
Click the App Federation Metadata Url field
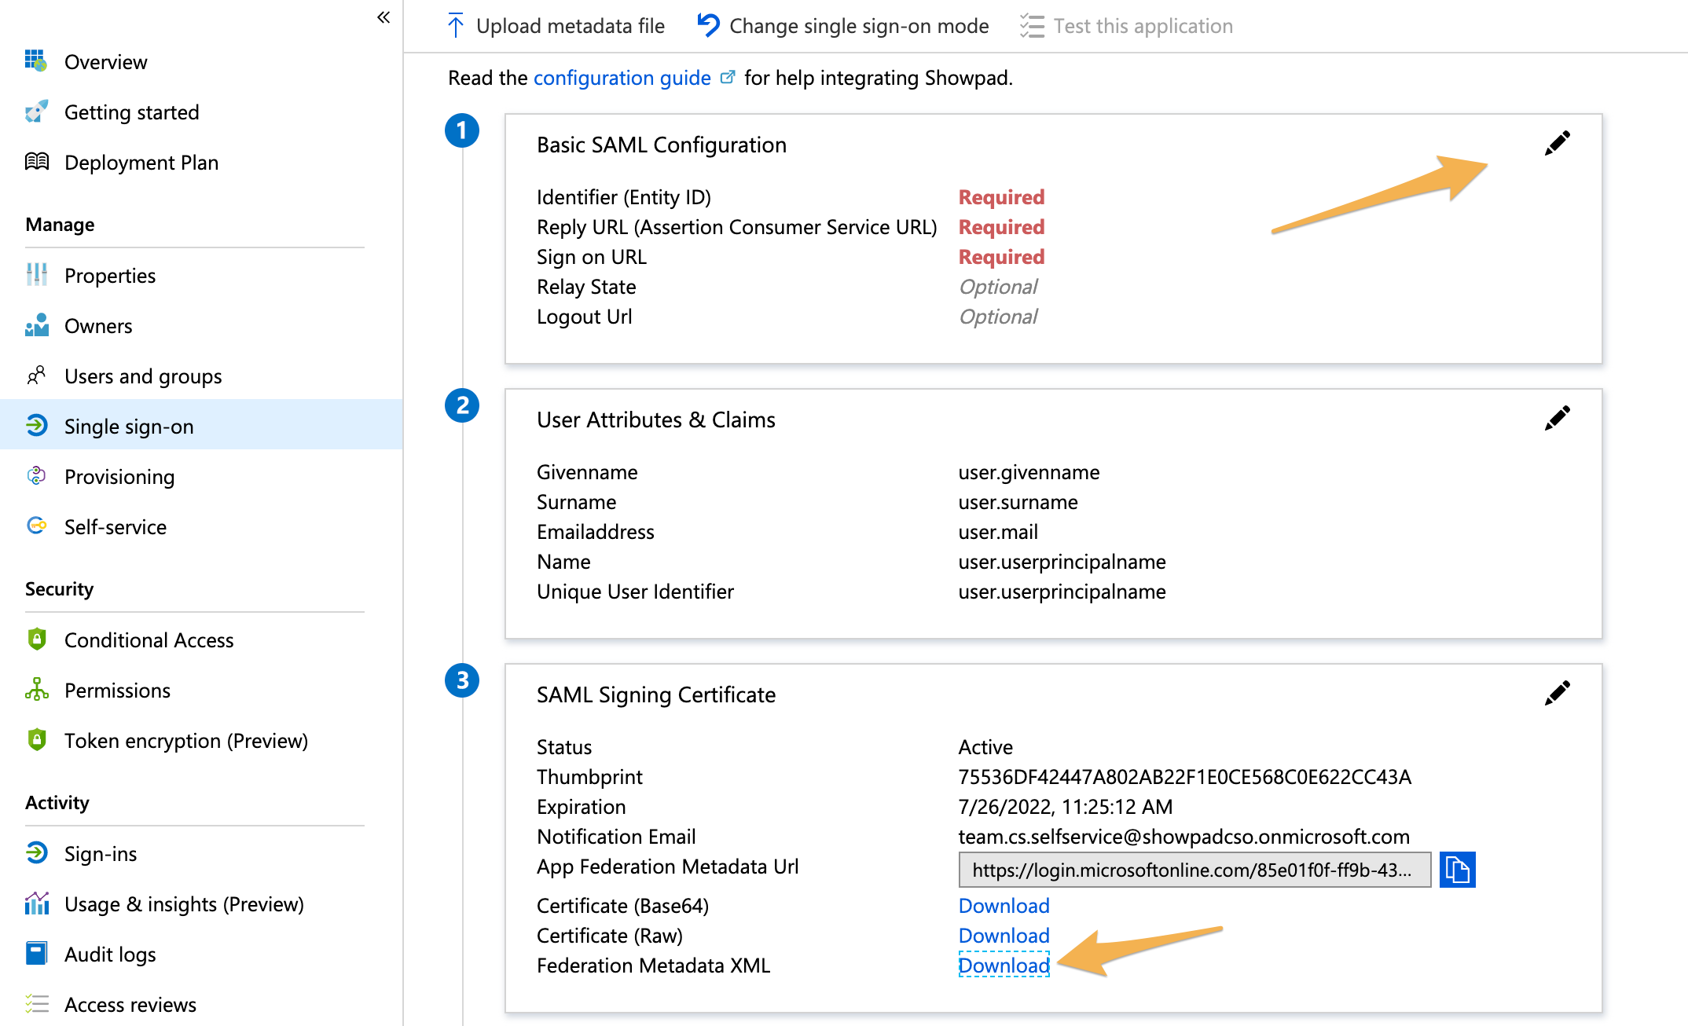click(1194, 870)
